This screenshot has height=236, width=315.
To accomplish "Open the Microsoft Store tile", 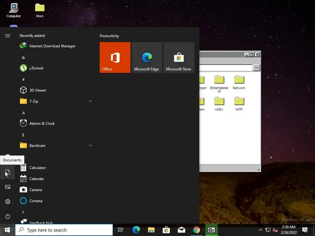I will point(179,57).
